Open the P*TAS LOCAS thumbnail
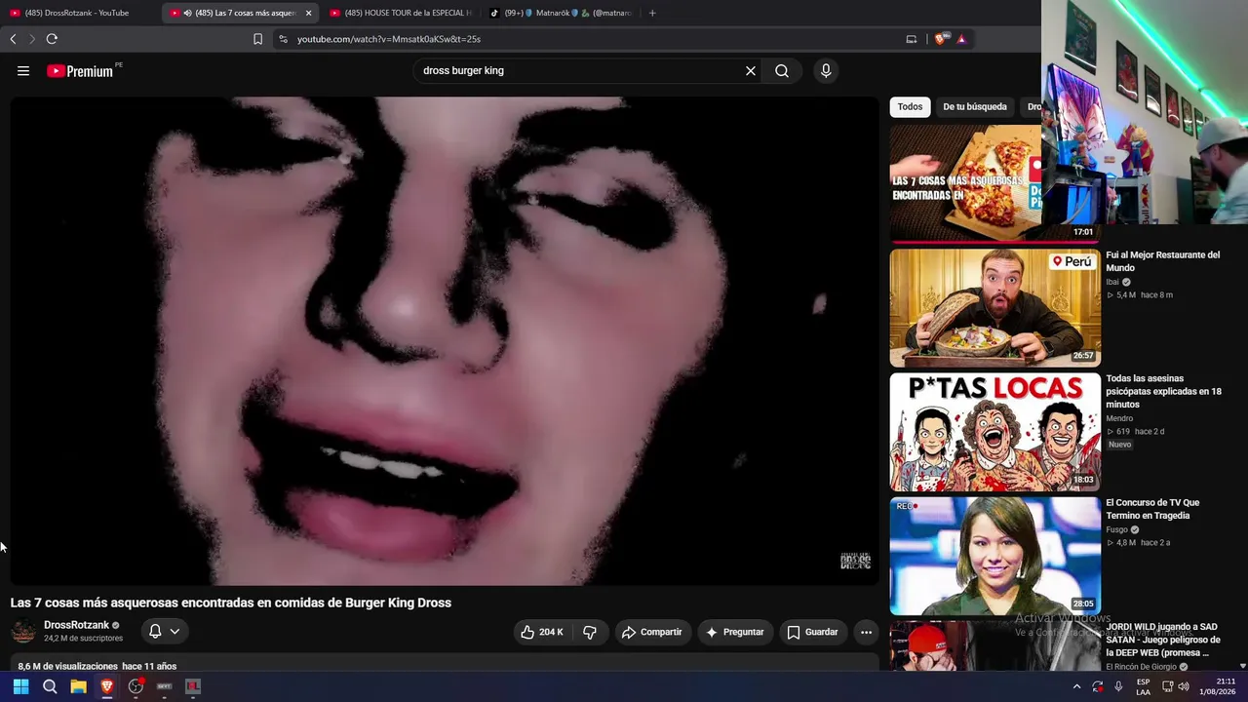Viewport: 1248px width, 702px height. point(994,432)
